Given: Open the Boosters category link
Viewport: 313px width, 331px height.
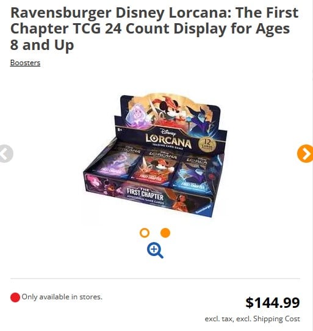Looking at the screenshot, I should (x=25, y=63).
